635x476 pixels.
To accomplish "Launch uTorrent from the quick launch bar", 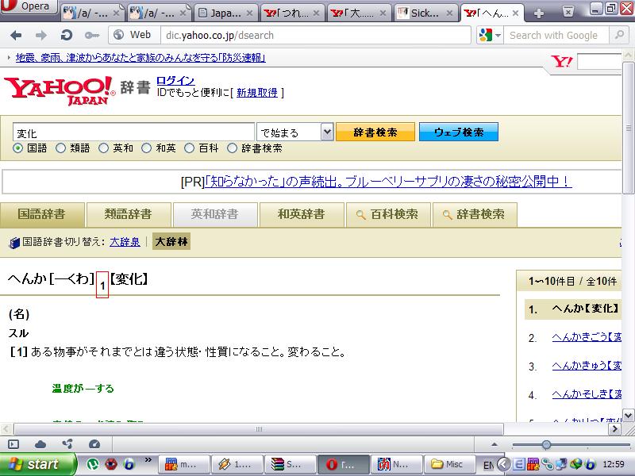I will [93, 465].
